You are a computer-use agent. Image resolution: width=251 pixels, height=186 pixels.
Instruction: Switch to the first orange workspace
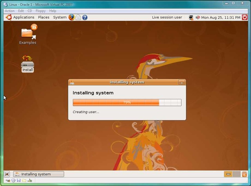(x=228, y=174)
